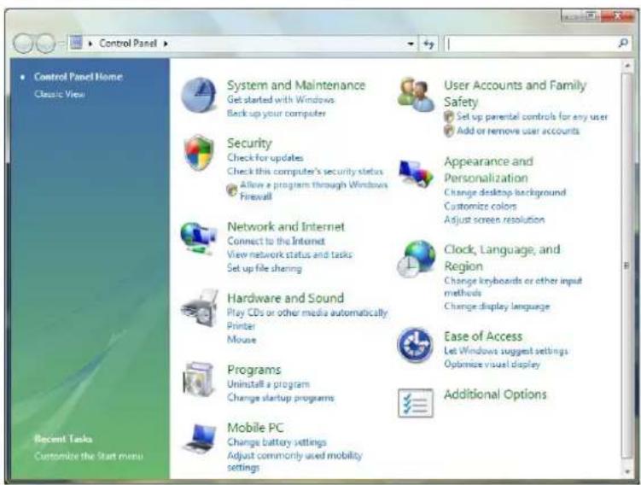Click Change startup programs
Screen dimensions: 641x485
point(281,398)
